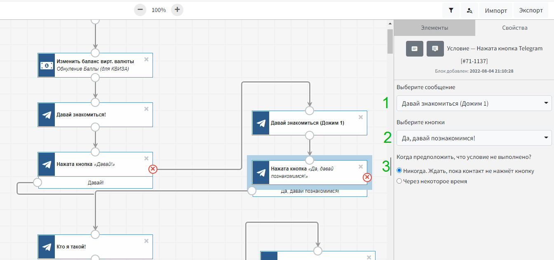The image size is (554, 260).
Task: Switch to the «Элементы» tab
Action: click(x=434, y=28)
